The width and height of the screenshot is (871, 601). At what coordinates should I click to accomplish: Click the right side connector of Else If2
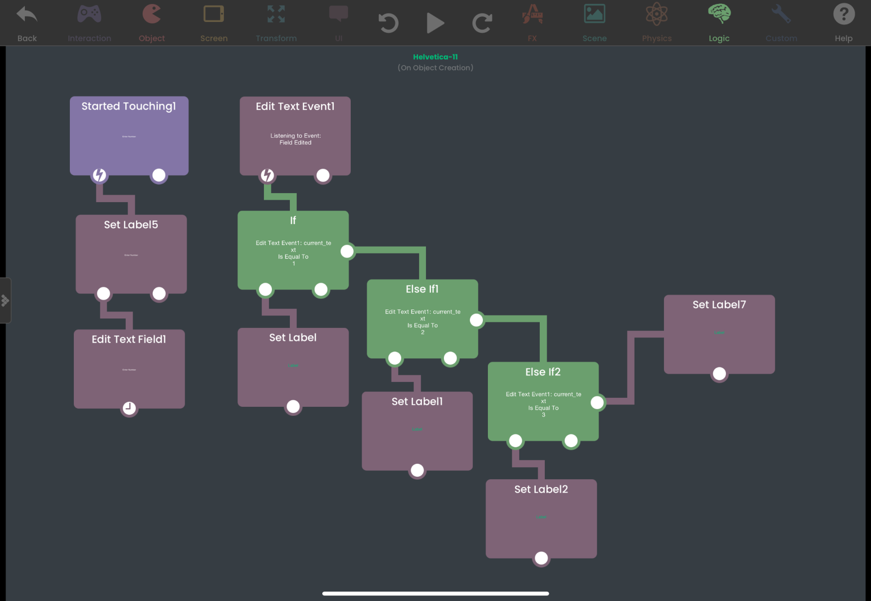pos(597,403)
